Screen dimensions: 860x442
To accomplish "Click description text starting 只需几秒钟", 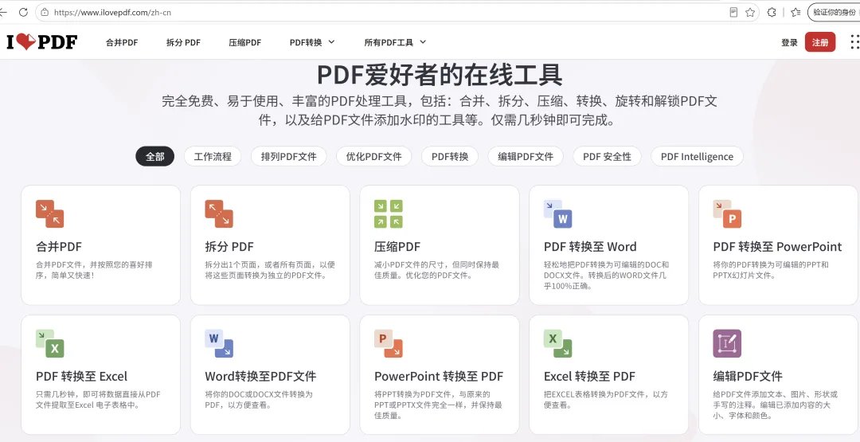I will click(x=98, y=399).
